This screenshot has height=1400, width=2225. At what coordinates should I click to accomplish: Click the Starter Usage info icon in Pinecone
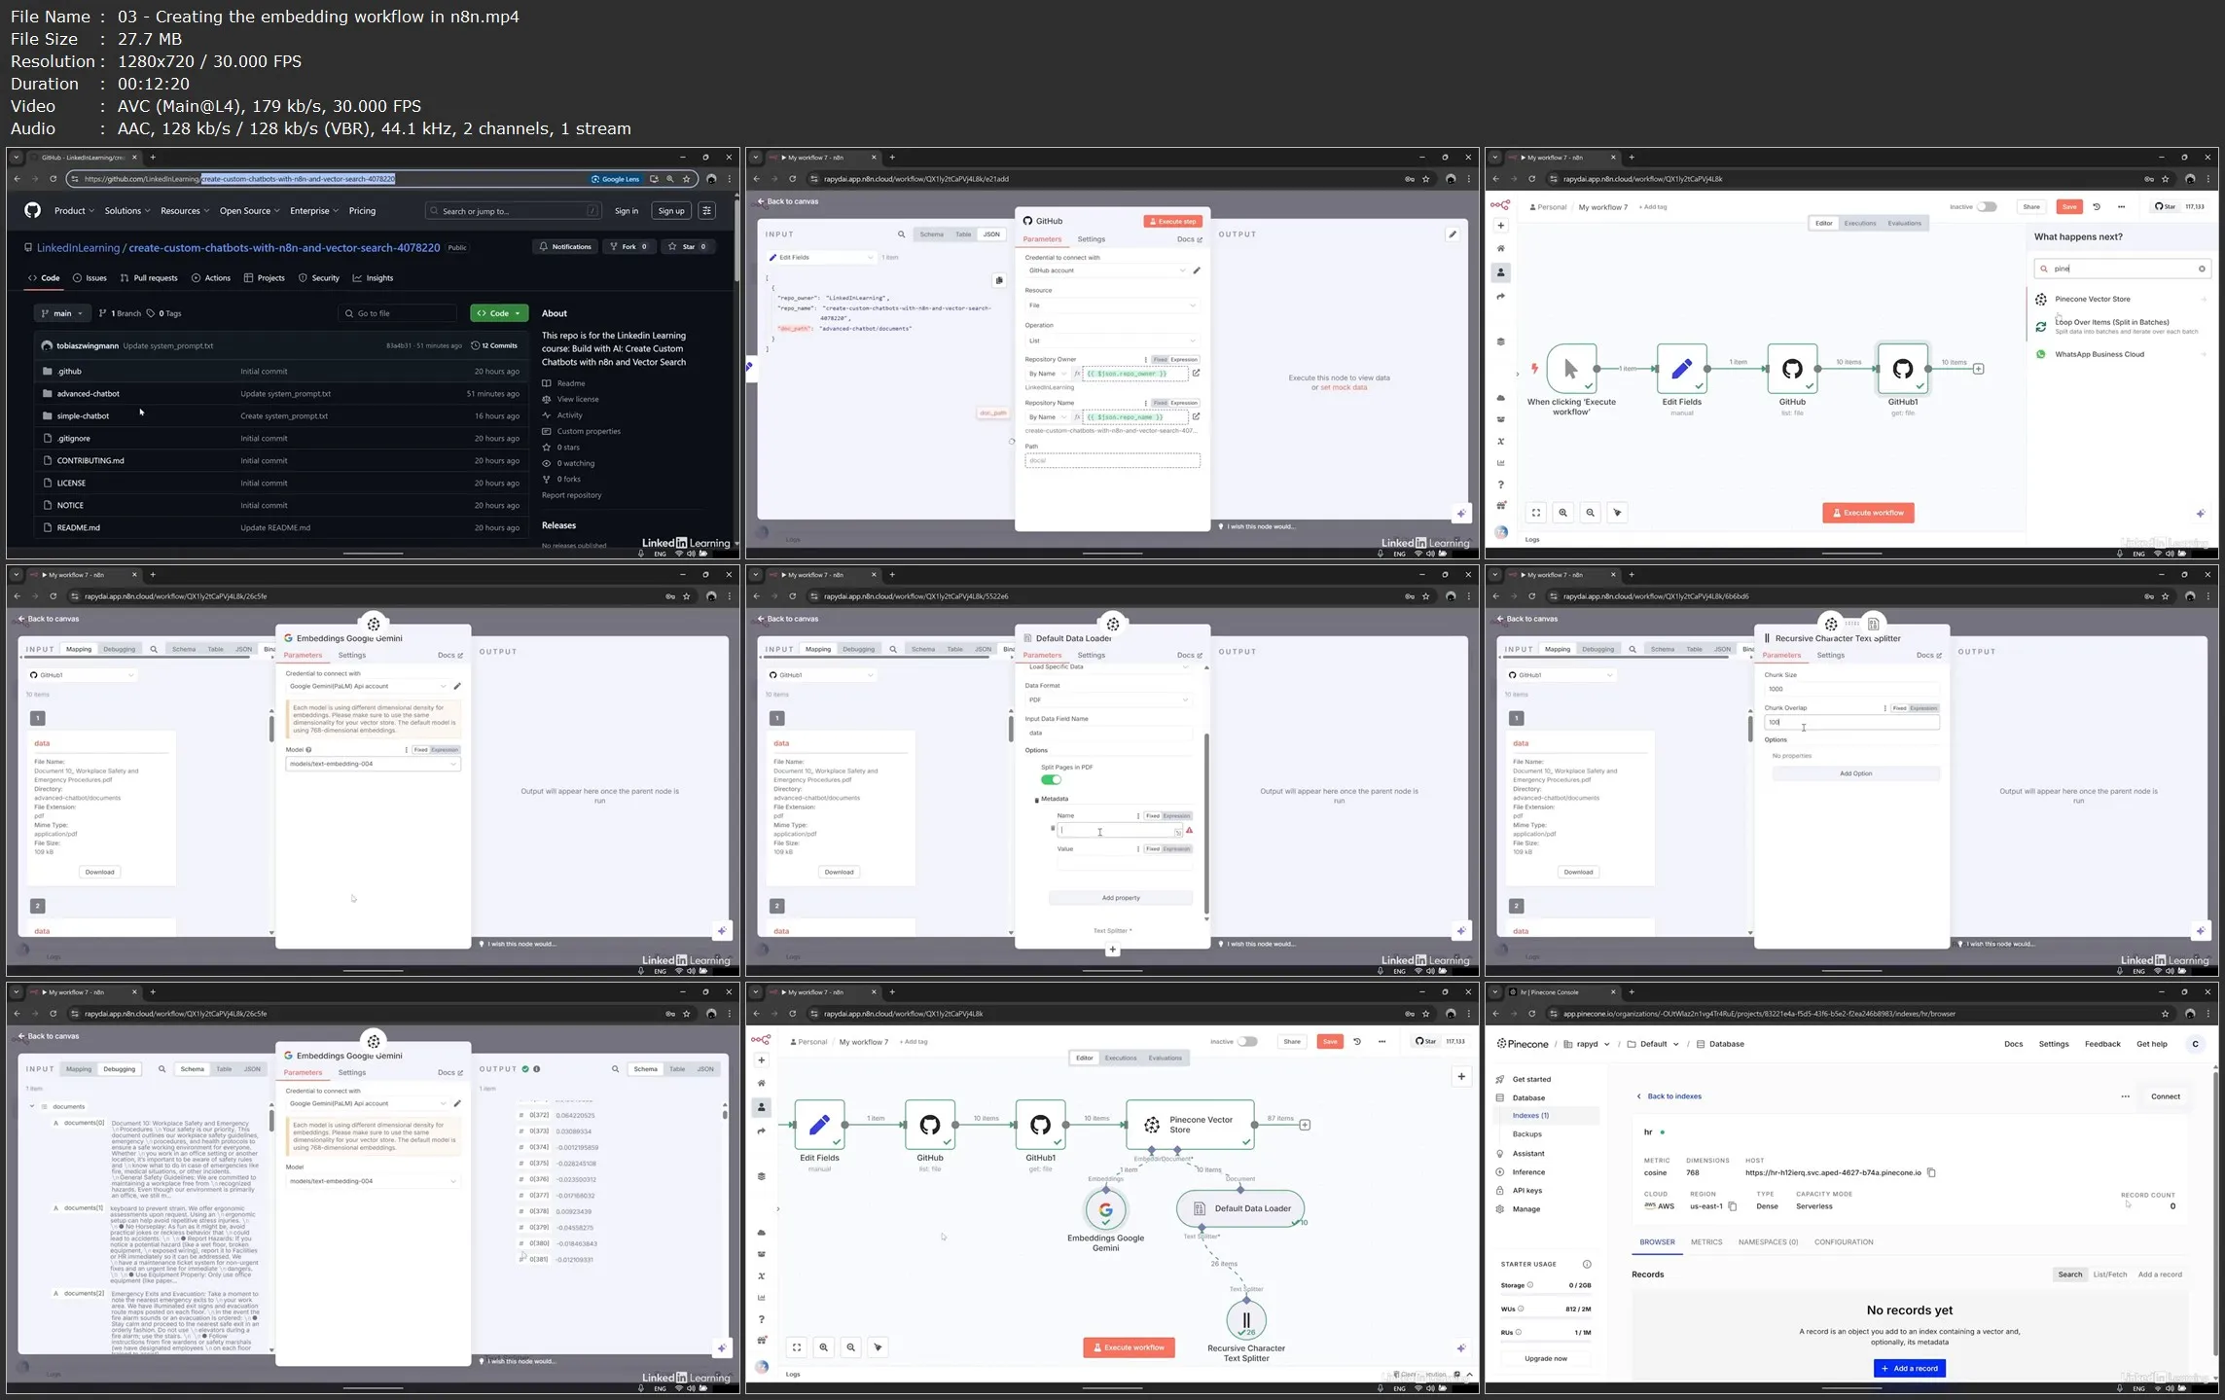coord(1587,1264)
